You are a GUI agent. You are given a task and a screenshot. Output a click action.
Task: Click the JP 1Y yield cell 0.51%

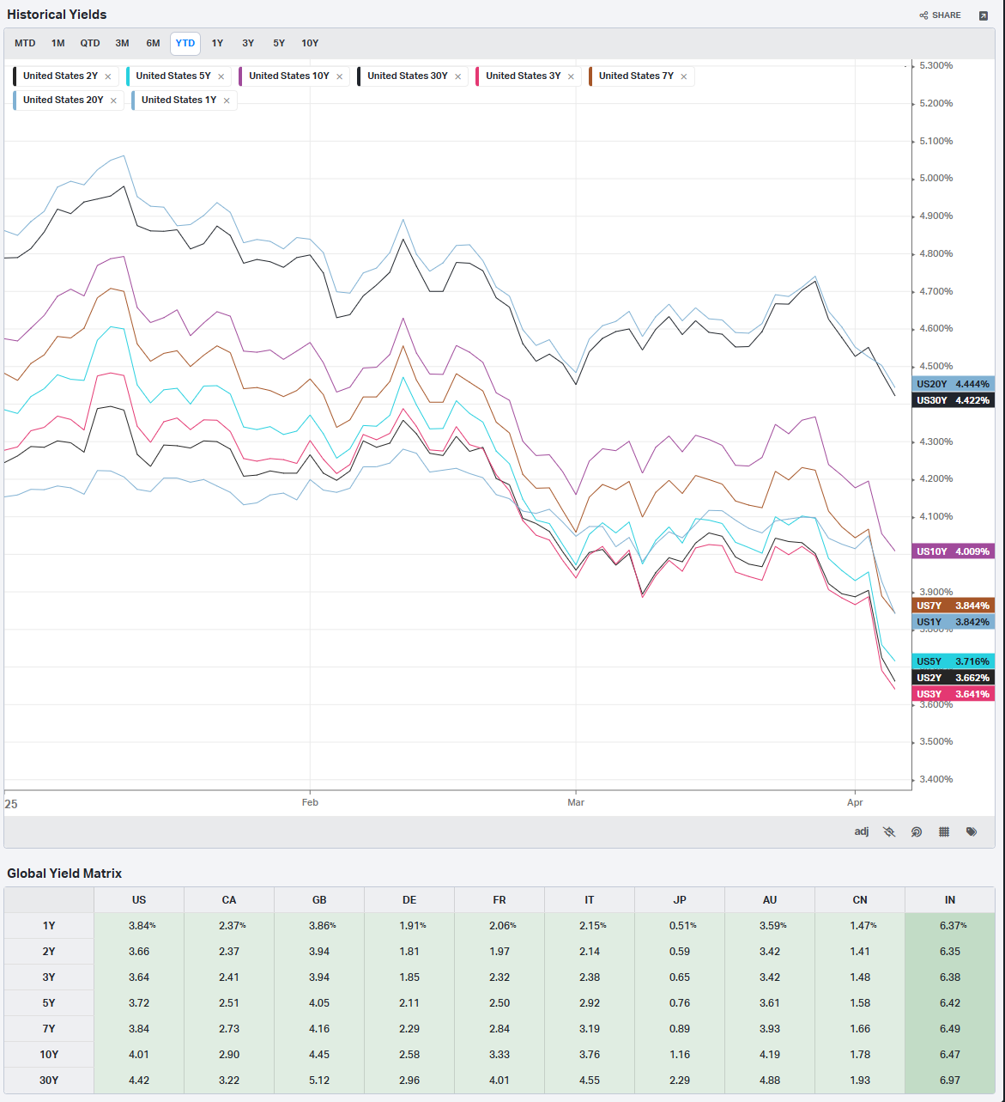click(680, 926)
